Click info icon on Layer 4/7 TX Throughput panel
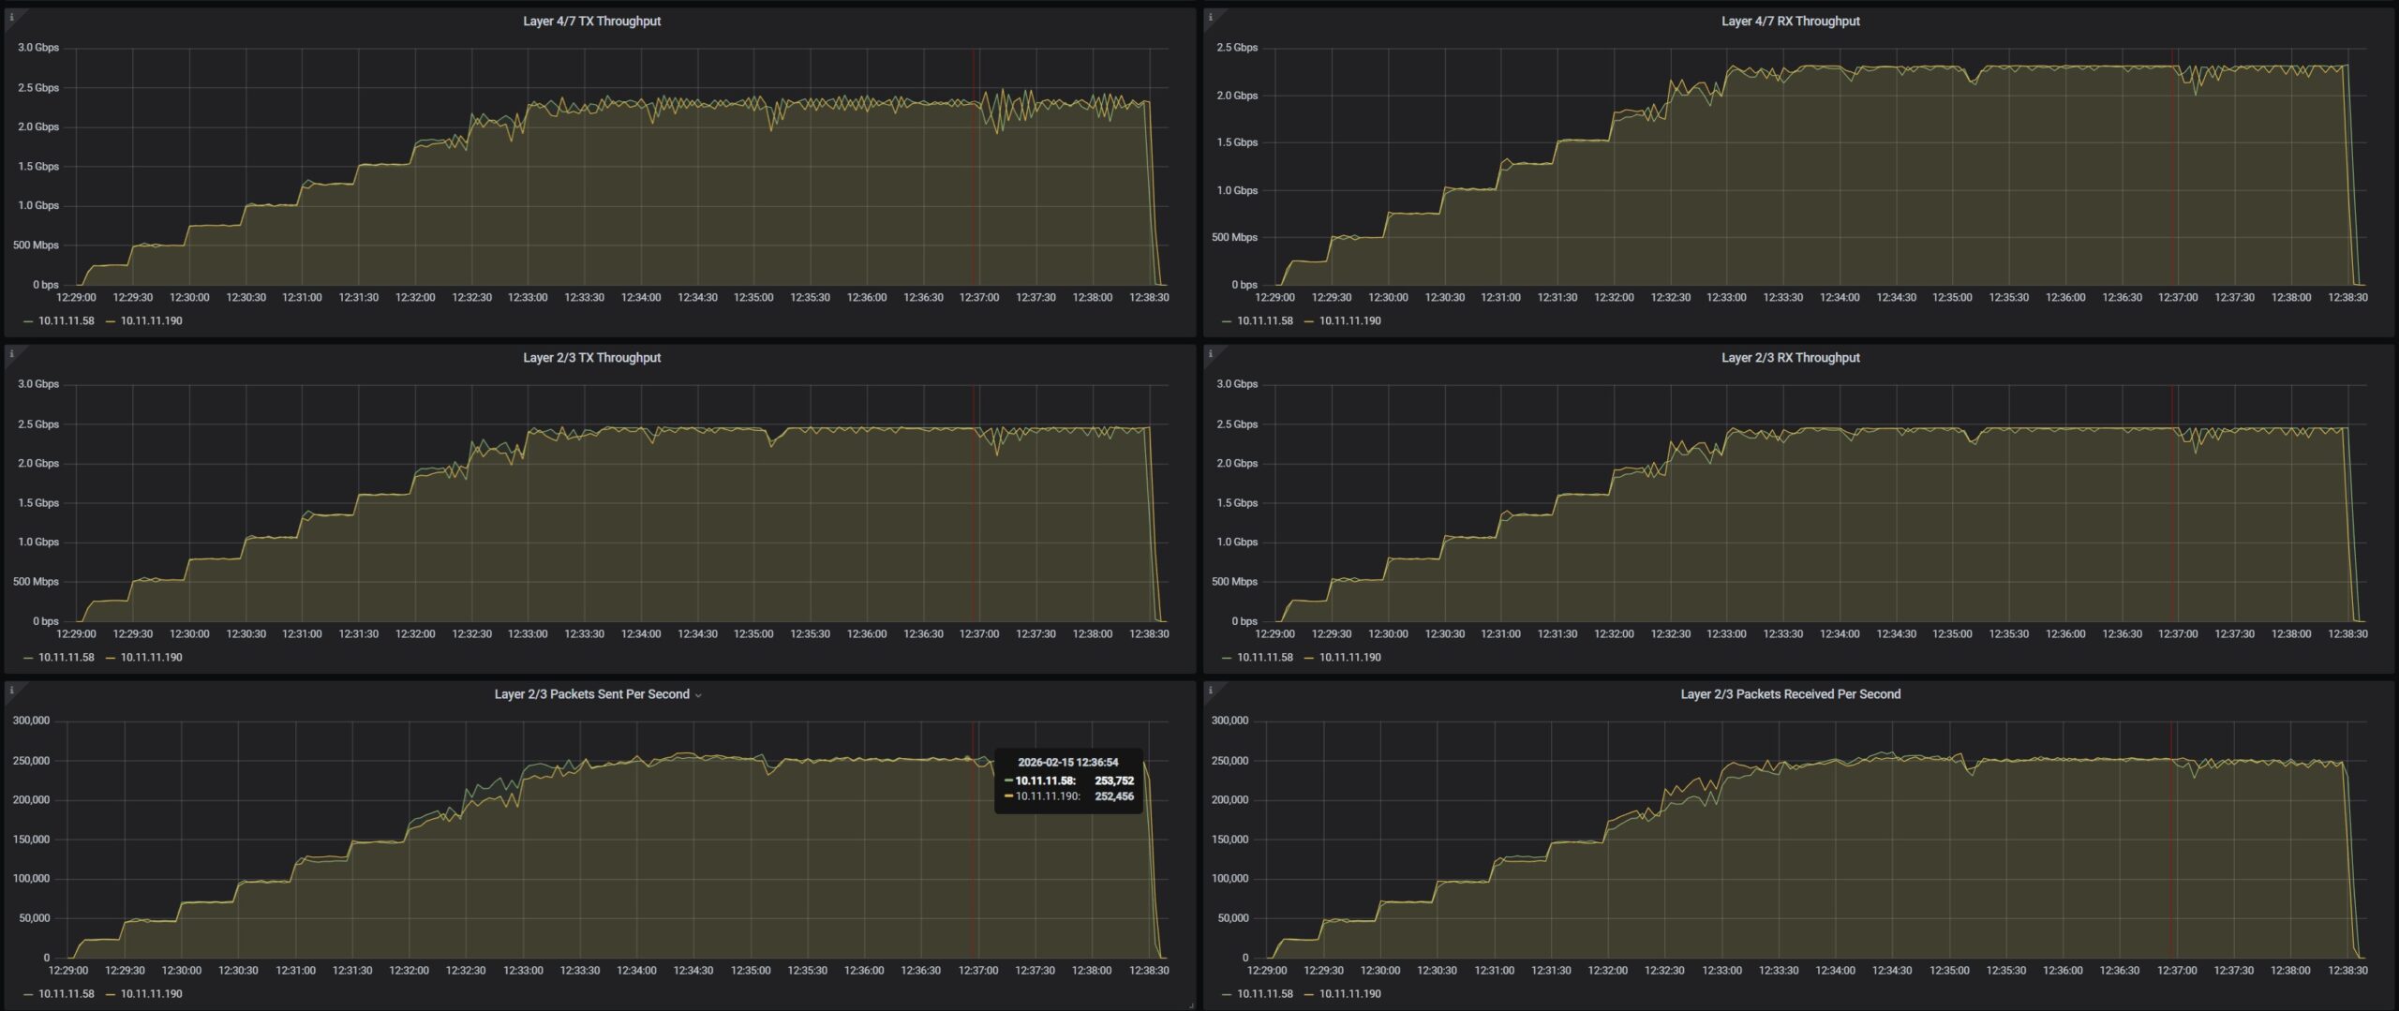 11,17
